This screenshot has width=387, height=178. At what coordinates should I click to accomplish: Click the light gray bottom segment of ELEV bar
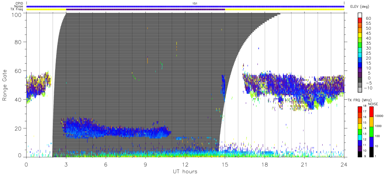(x=360, y=90)
